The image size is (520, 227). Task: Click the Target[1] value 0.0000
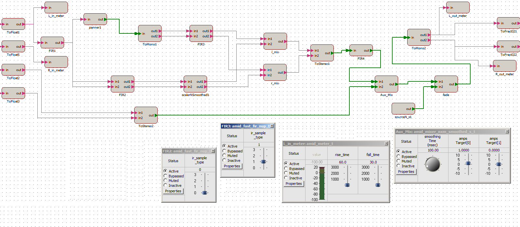pos(494,150)
